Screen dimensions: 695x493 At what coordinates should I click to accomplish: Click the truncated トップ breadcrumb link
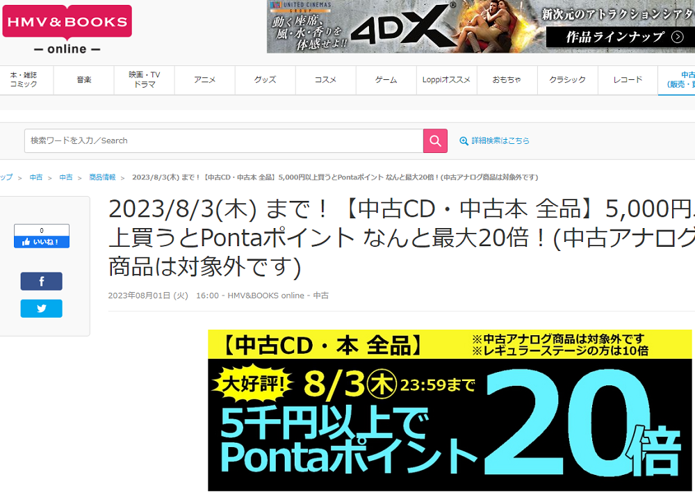[6, 177]
